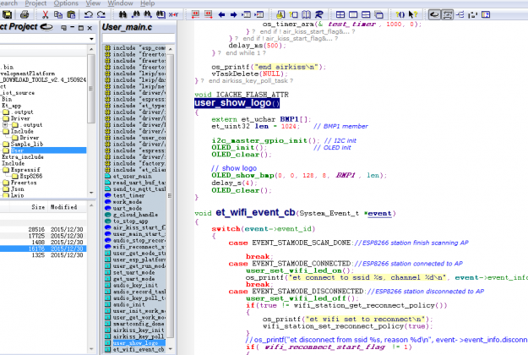Image resolution: width=528 pixels, height=355 pixels.
Task: Jump to test_timer symbol in symbol list
Action: coord(129,195)
